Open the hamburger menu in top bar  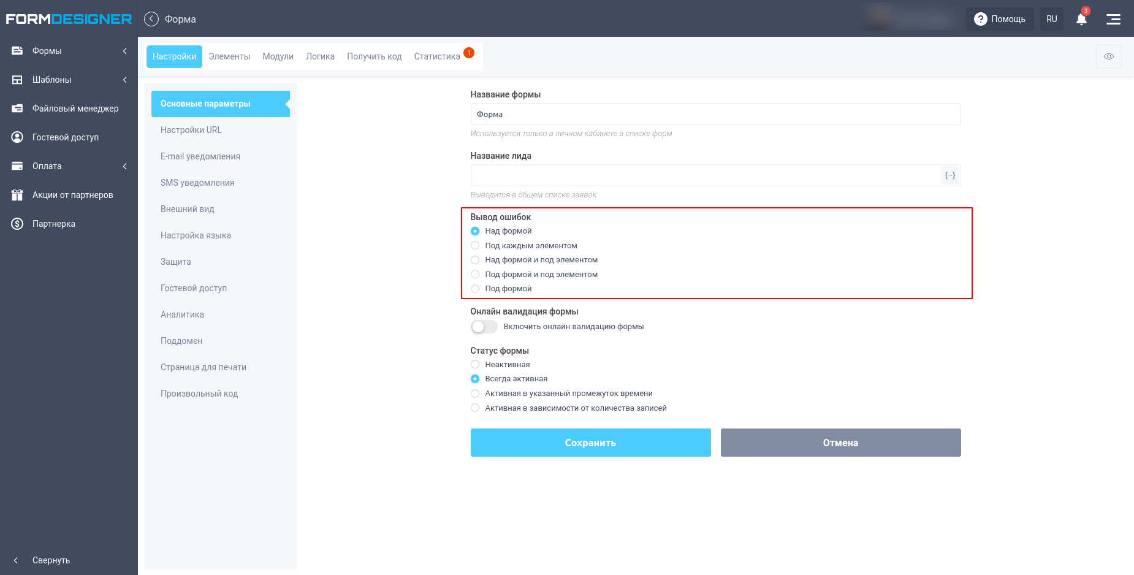1113,19
